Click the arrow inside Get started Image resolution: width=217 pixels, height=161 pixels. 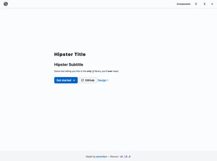click(74, 80)
